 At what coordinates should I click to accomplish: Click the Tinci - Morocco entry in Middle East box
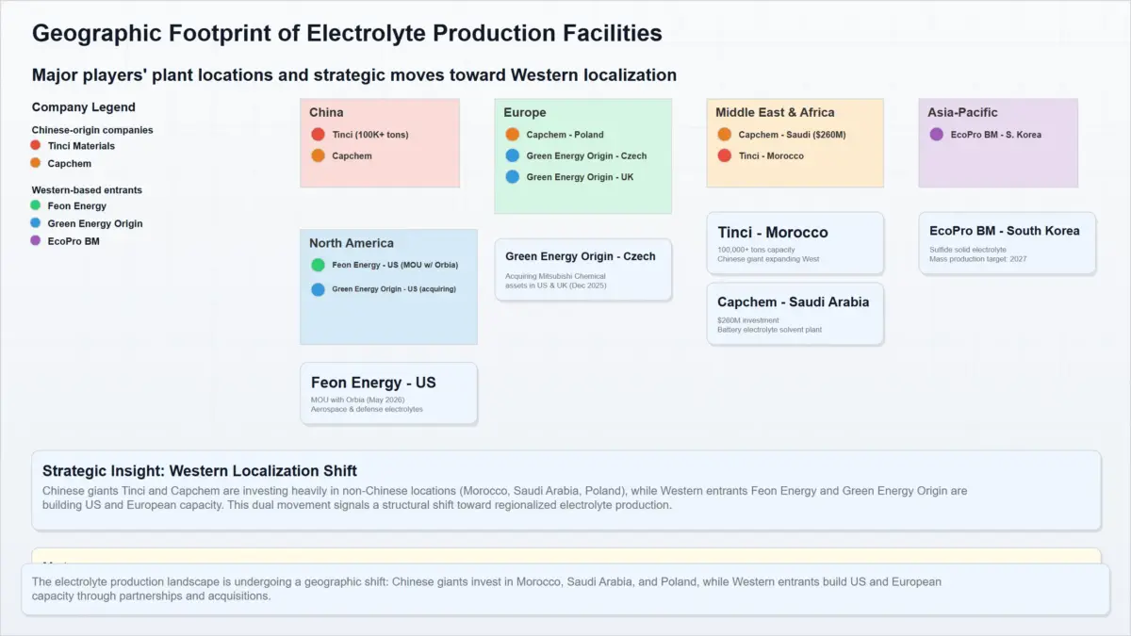(x=771, y=156)
